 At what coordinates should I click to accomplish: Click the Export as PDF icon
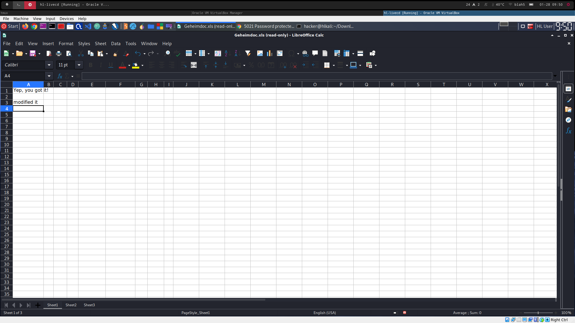[x=49, y=54]
